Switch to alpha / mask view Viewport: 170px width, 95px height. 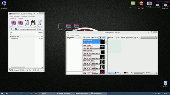click(x=119, y=73)
